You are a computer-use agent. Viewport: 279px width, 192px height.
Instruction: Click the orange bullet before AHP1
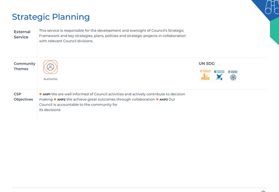tap(40, 94)
